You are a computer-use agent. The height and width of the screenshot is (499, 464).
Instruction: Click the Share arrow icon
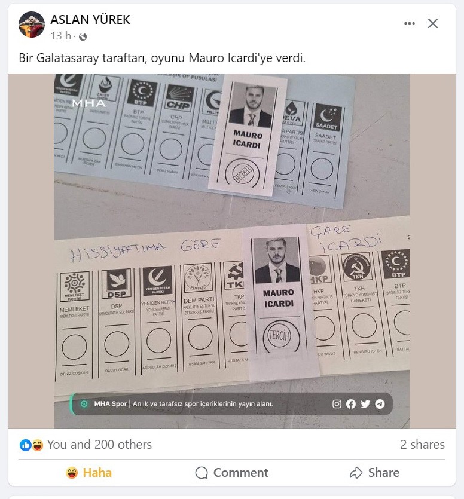coord(356,473)
